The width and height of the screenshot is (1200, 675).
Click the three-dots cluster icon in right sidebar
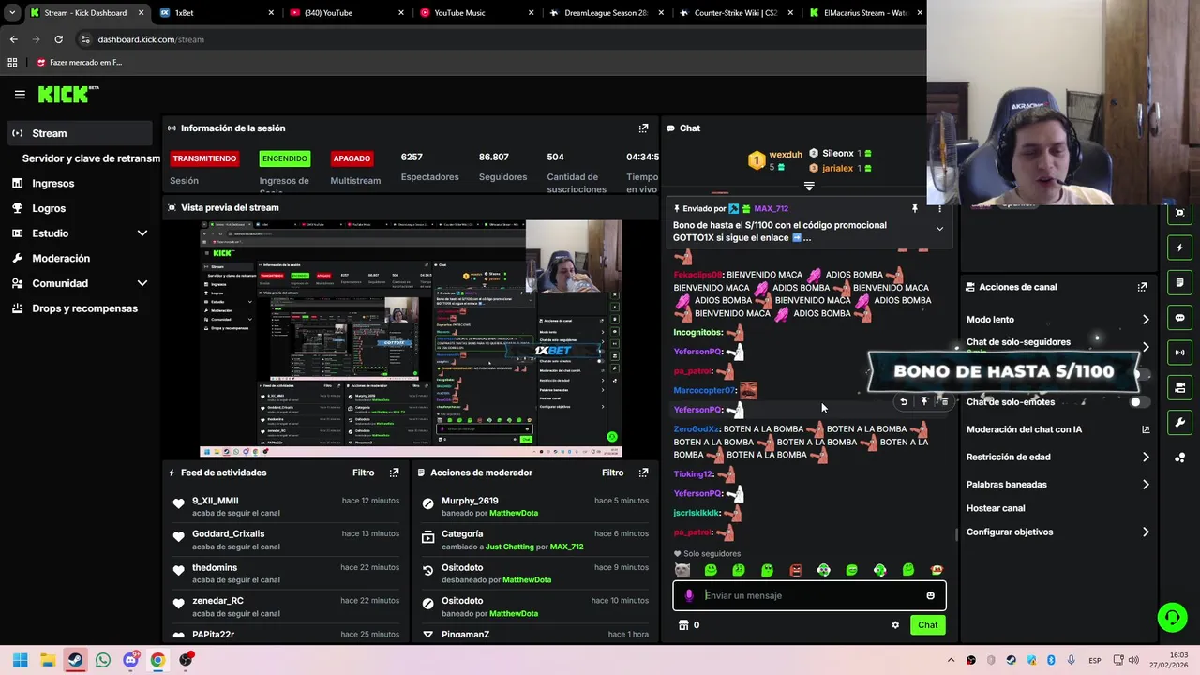click(1179, 457)
